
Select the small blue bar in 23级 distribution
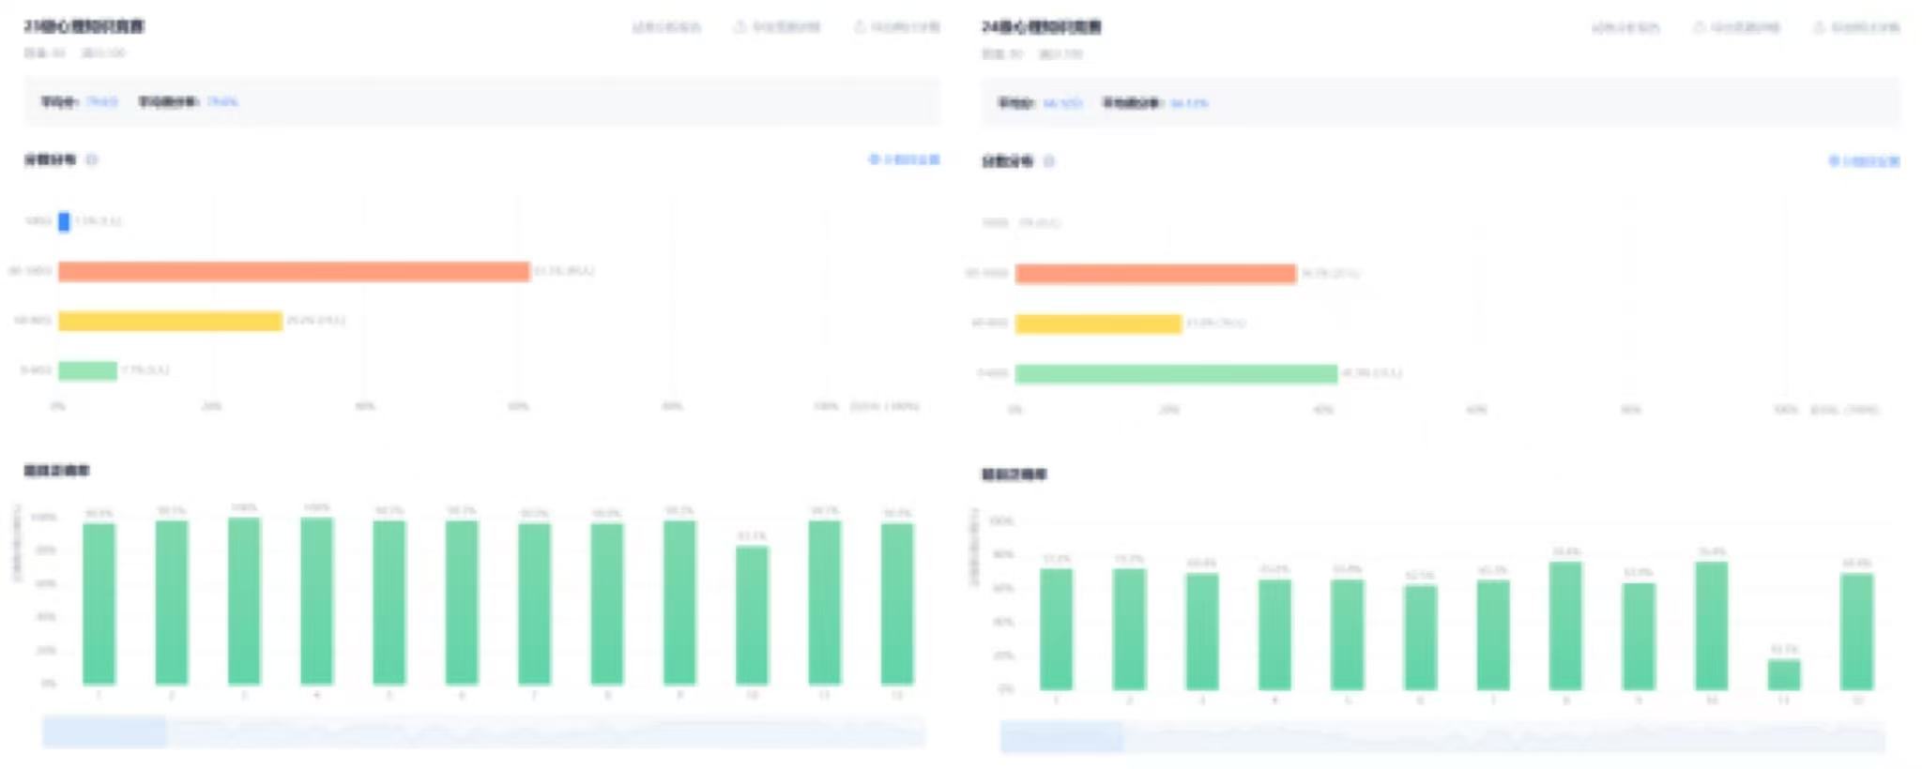coord(64,222)
